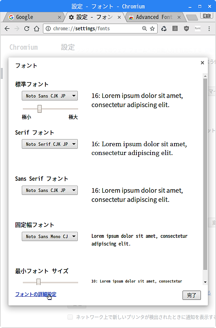
Task: Maximize the Chromium window
Action: click(200, 6)
